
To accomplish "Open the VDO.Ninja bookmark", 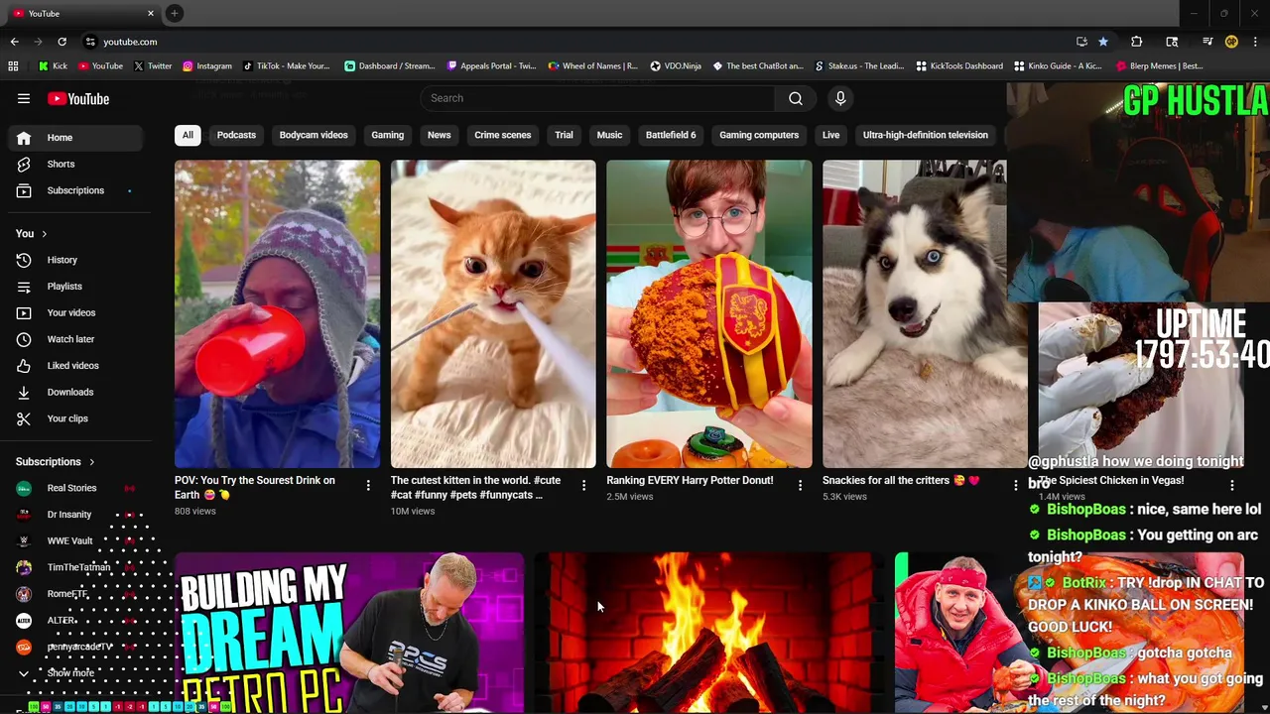I will tap(676, 66).
